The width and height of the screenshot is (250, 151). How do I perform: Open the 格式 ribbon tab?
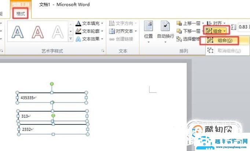click(21, 14)
